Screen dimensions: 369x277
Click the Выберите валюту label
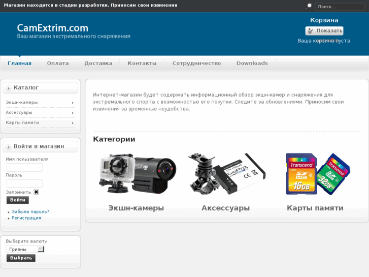(x=26, y=241)
